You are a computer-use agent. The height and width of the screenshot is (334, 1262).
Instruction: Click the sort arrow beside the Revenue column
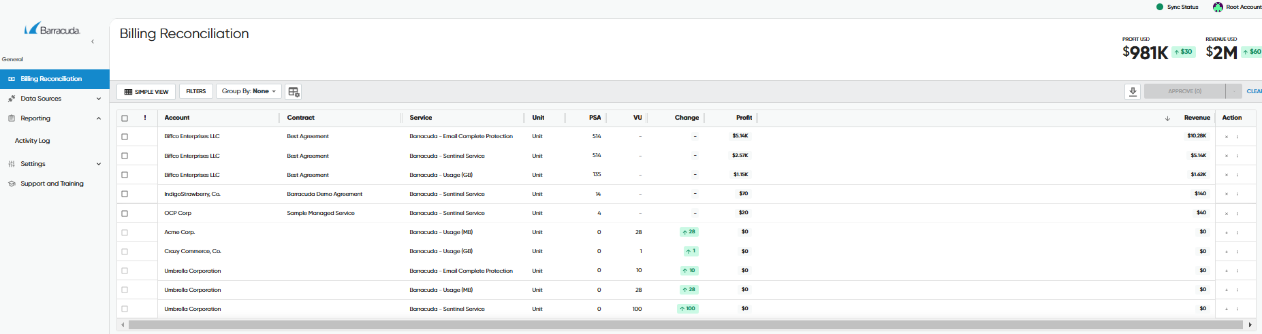[1167, 118]
